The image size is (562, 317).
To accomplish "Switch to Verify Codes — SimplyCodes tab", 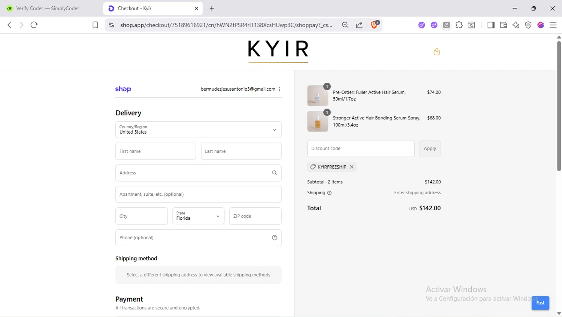I will [49, 8].
